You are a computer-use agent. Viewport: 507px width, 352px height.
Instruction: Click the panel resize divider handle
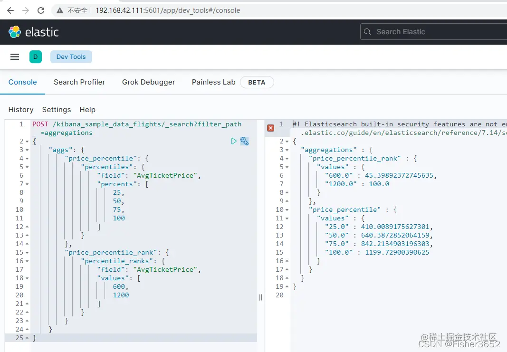(260, 297)
